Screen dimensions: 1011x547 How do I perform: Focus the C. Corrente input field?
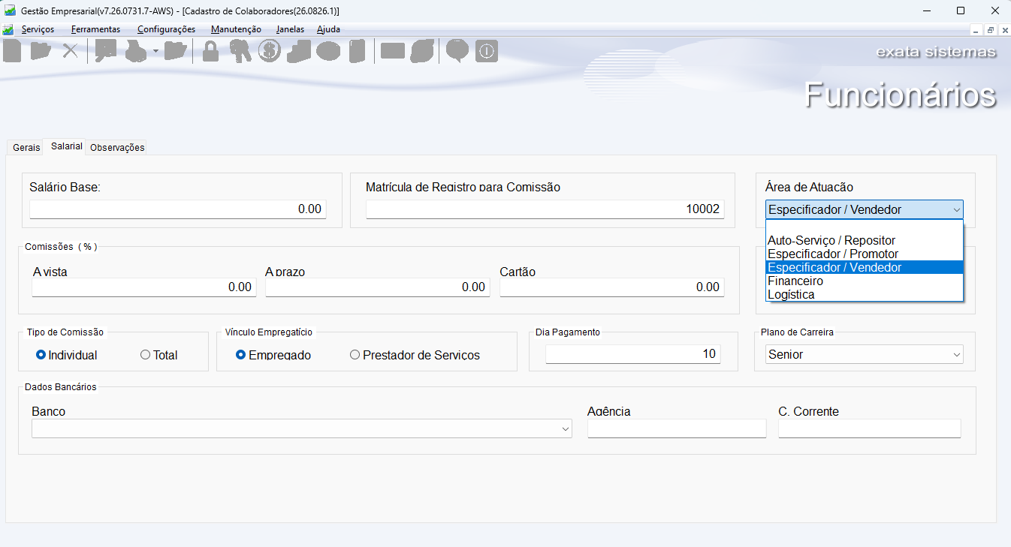pyautogui.click(x=870, y=428)
